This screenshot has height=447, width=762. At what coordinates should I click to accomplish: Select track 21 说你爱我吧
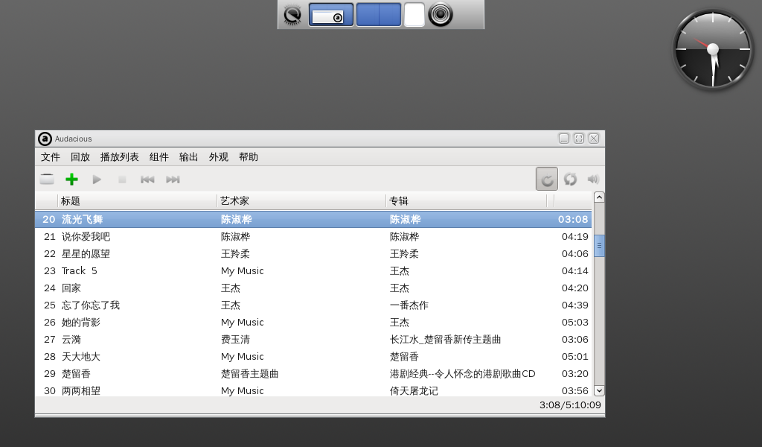[x=313, y=236]
